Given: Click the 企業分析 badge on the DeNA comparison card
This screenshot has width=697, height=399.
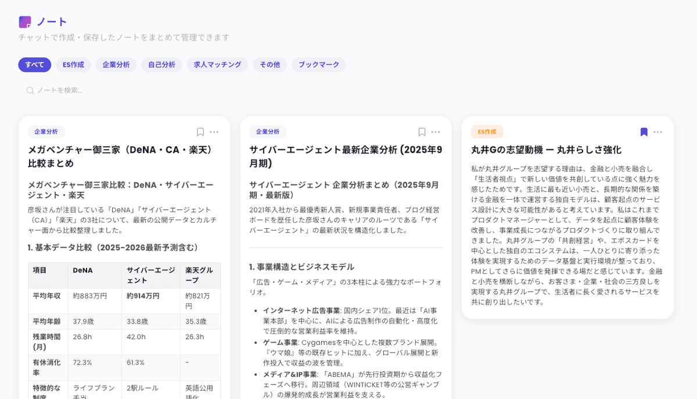Looking at the screenshot, I should tap(46, 132).
